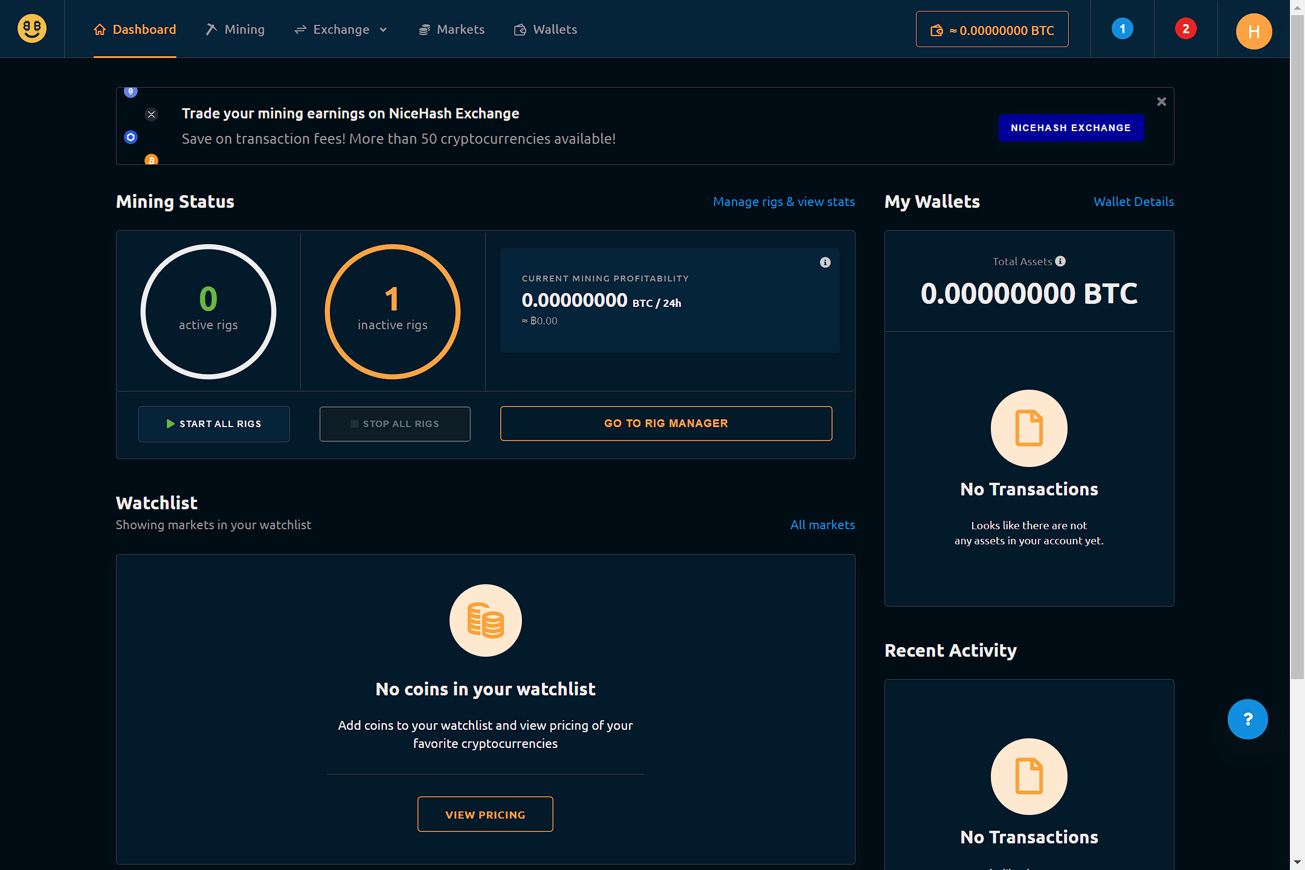Click the Exchange arrows icon
The image size is (1305, 870).
tap(300, 29)
